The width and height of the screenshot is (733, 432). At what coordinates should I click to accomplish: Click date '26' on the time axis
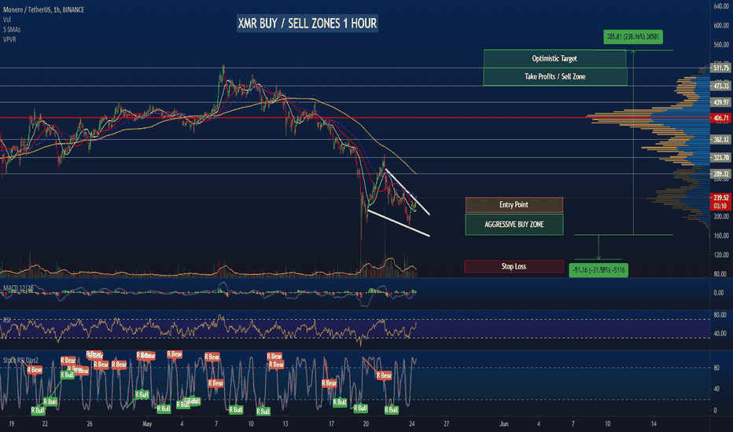click(x=90, y=424)
